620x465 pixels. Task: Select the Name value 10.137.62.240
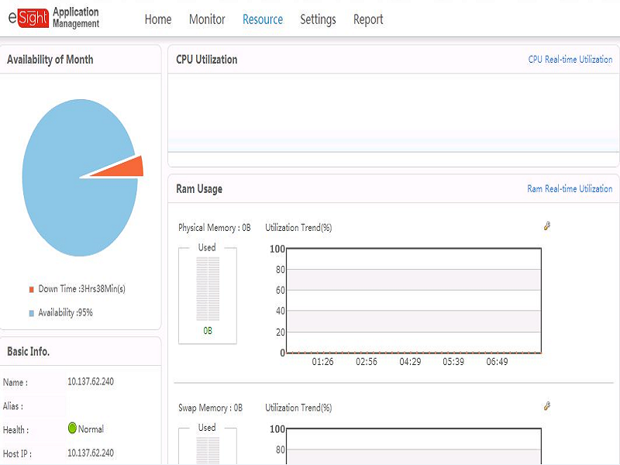click(91, 381)
